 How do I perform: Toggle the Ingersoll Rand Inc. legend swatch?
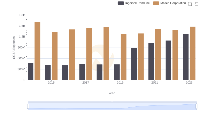point(121,3)
